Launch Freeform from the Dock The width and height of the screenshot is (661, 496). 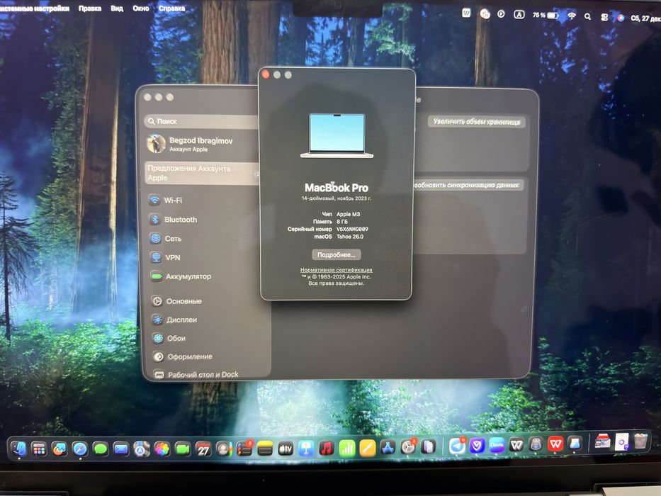[60, 449]
